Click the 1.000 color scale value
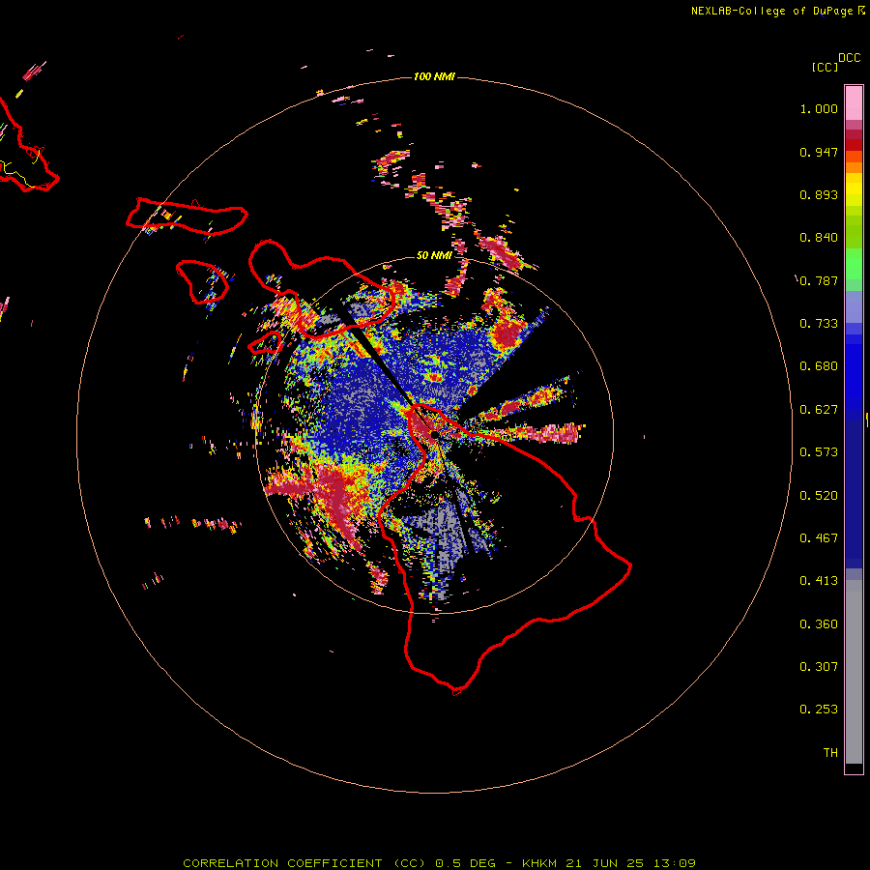The width and height of the screenshot is (870, 870). point(819,108)
